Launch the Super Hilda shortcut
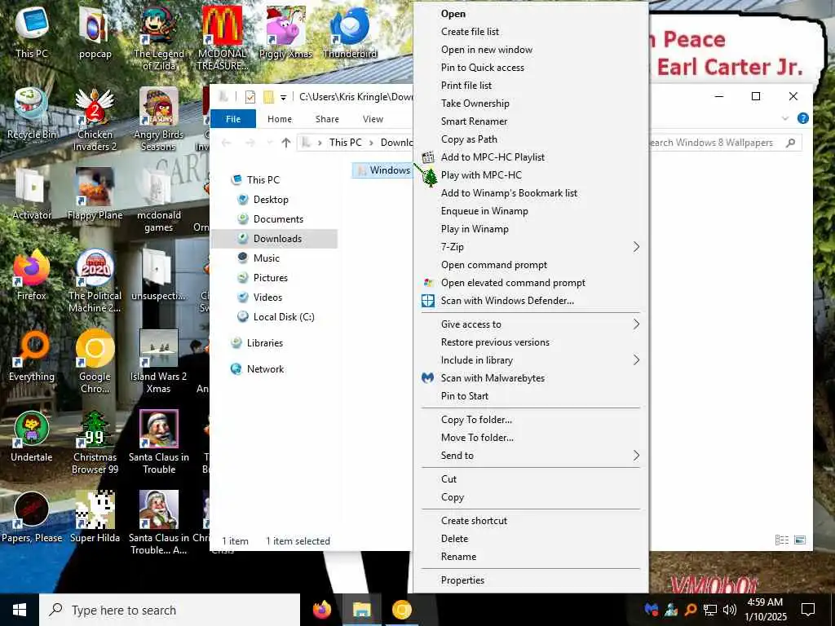The height and width of the screenshot is (626, 835). pos(95,518)
